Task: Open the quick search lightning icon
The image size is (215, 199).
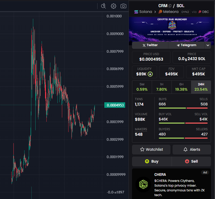Action: coord(103,6)
